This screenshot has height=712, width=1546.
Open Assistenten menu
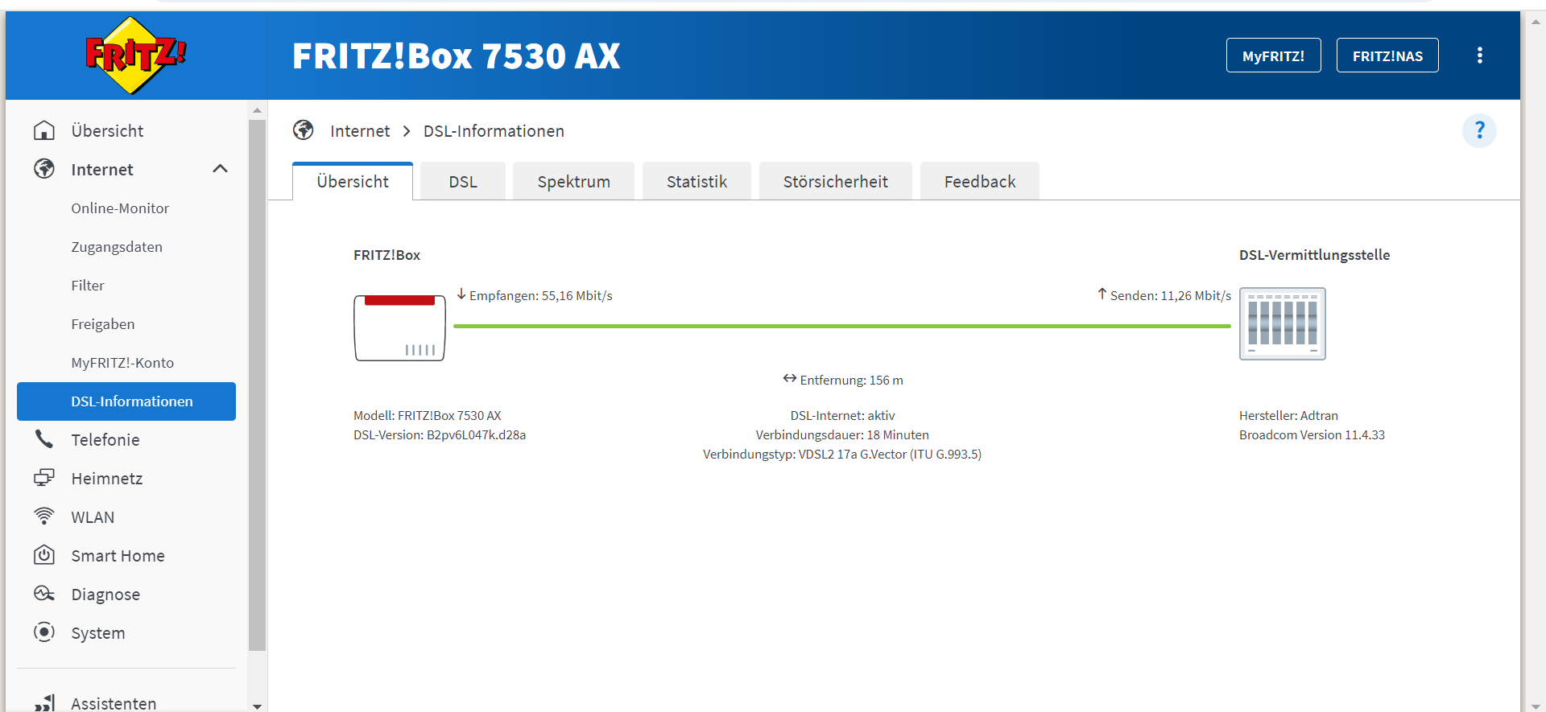pyautogui.click(x=114, y=703)
